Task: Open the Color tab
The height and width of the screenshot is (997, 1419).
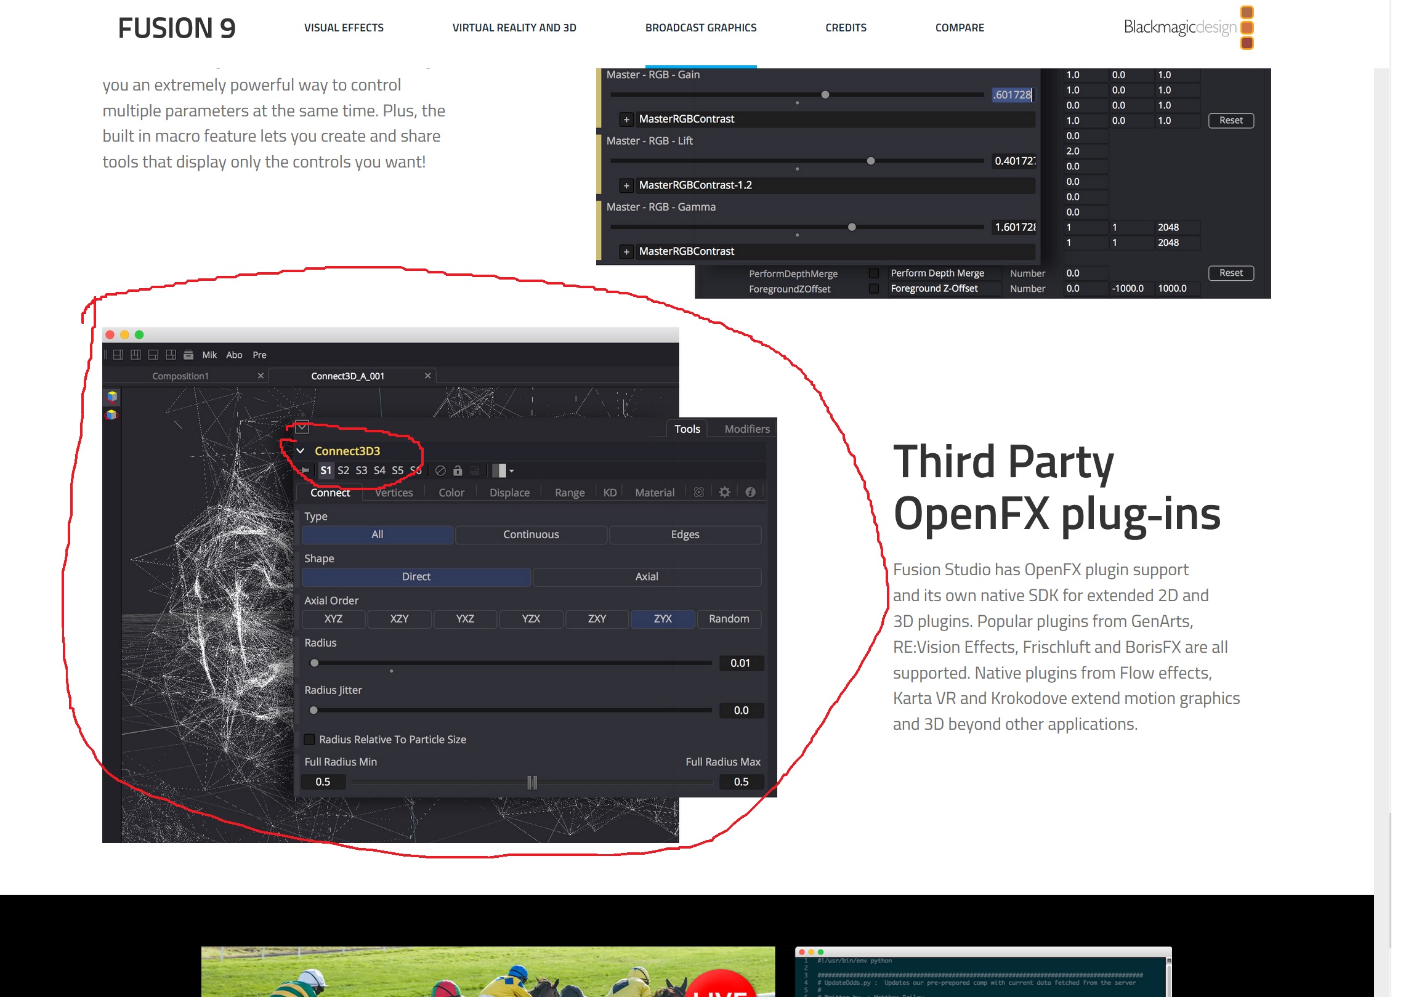Action: [451, 493]
